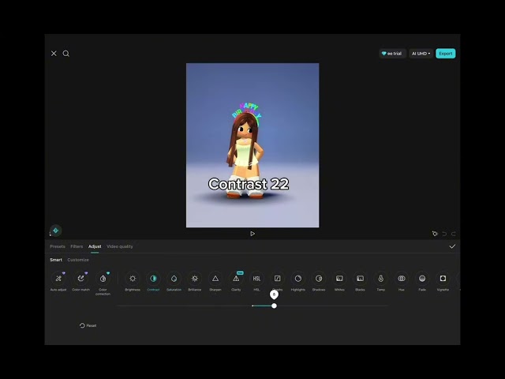Select the Contrast adjustment
Viewport: 505px width, 379px height.
[x=153, y=281]
